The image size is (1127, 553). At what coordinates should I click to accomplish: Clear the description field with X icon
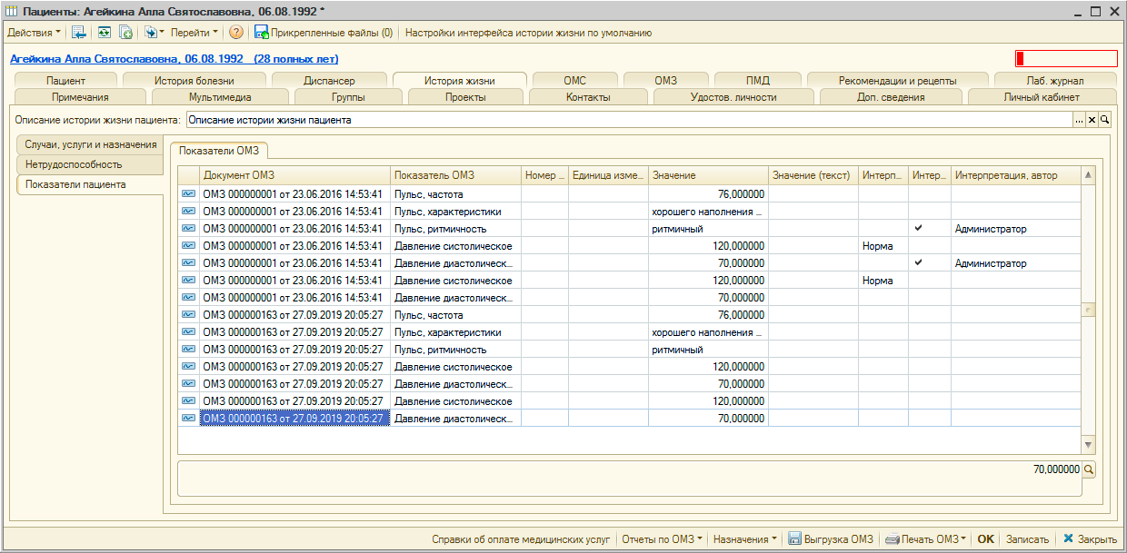[x=1092, y=120]
